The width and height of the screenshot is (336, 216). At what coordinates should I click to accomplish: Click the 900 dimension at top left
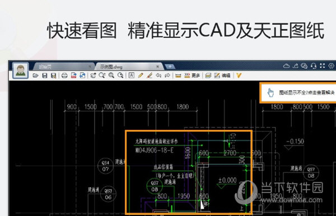click(x=71, y=107)
